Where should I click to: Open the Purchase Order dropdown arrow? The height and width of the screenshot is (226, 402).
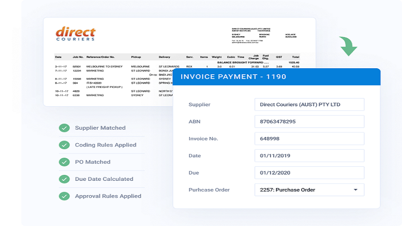click(355, 190)
